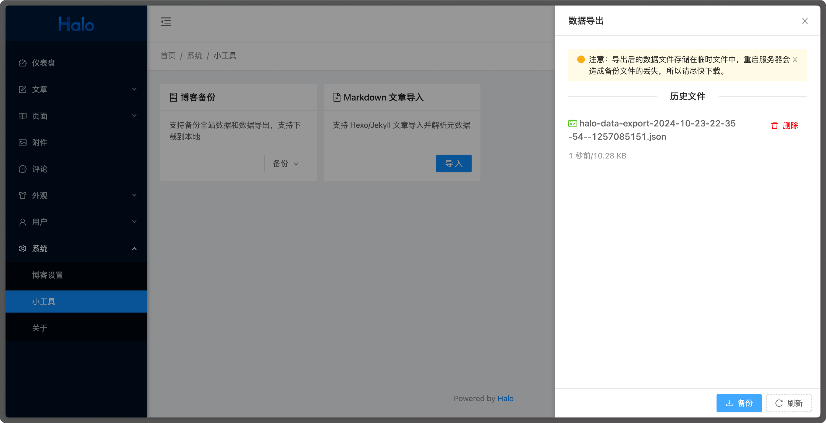Open the 关于 submenu item

tap(40, 328)
